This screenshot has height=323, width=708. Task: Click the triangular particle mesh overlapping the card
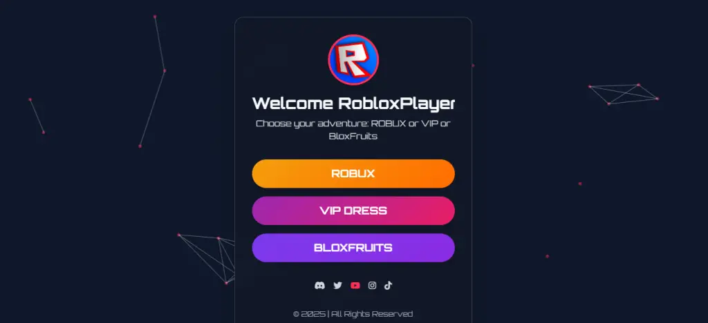pyautogui.click(x=207, y=259)
